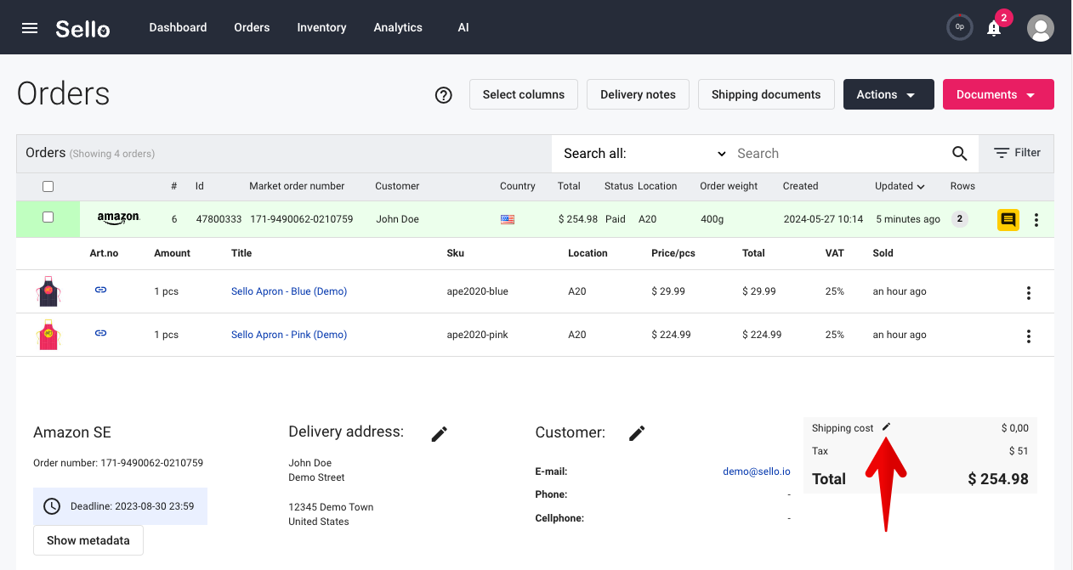Edit delivery address pencil icon

point(439,434)
